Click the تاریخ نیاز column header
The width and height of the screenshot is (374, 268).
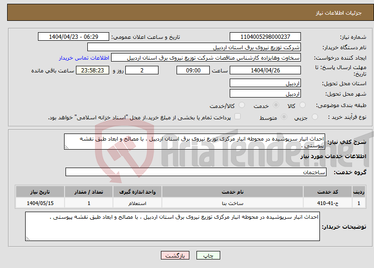(40, 192)
